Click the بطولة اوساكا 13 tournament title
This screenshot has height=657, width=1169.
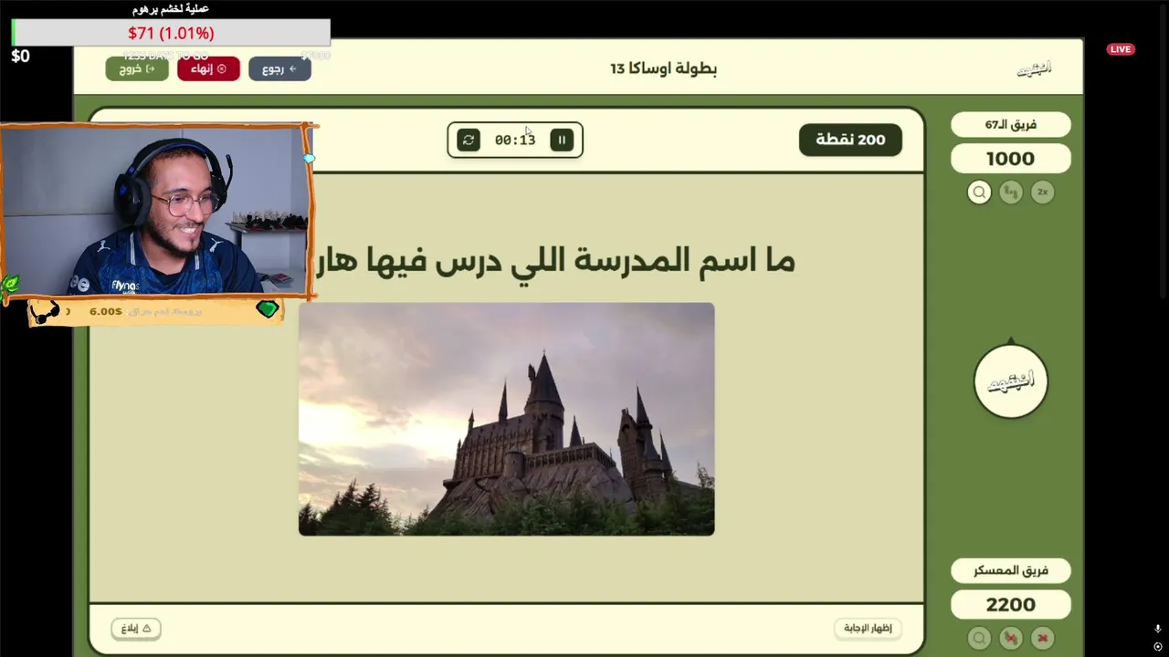[x=663, y=68]
